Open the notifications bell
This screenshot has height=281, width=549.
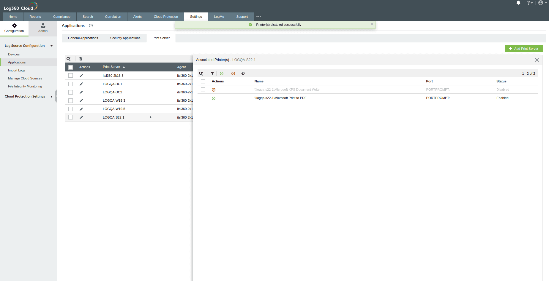pyautogui.click(x=518, y=3)
